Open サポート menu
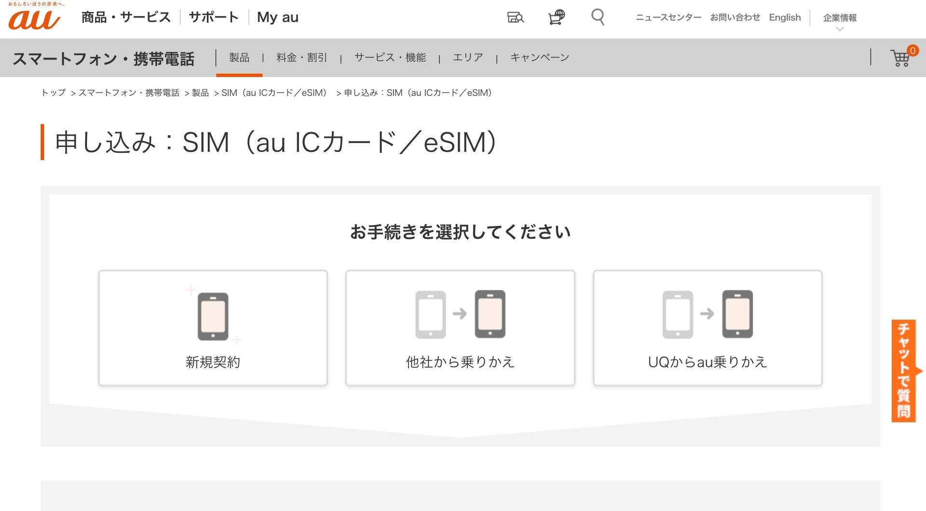The width and height of the screenshot is (926, 511). point(214,17)
